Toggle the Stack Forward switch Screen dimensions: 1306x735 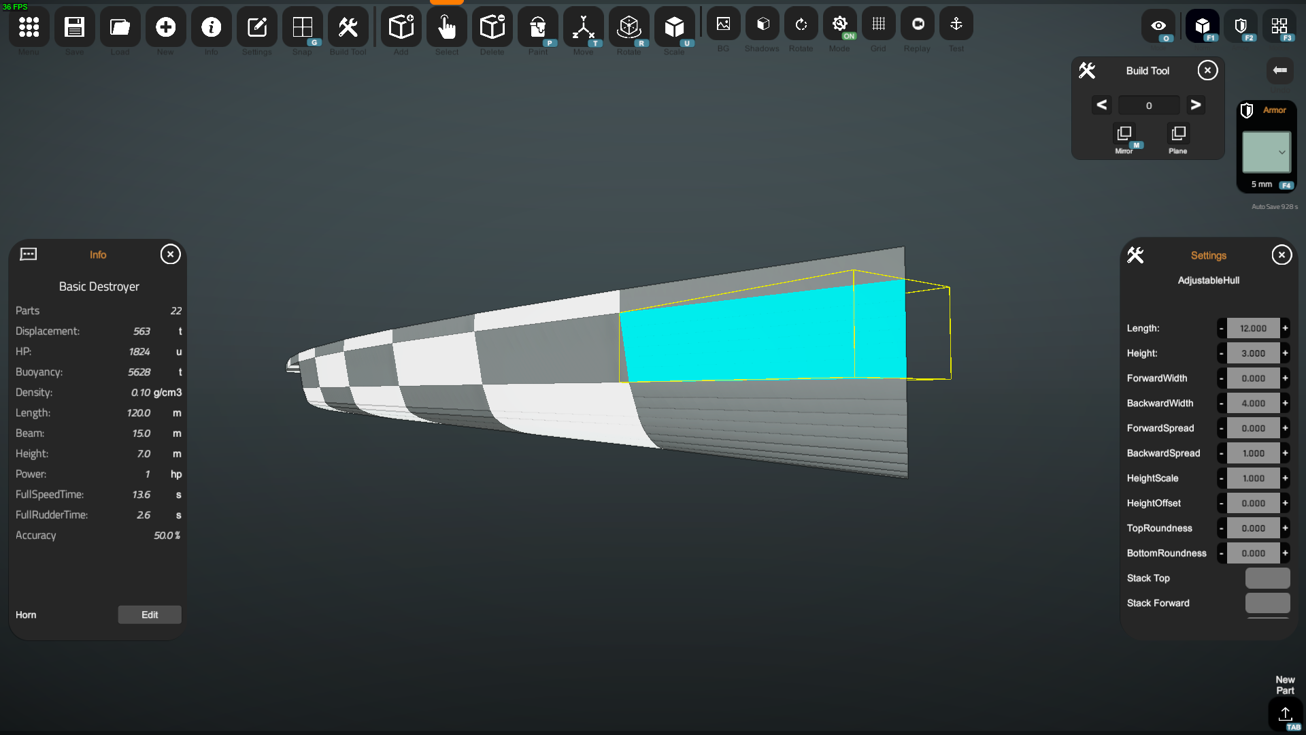pos(1267,603)
